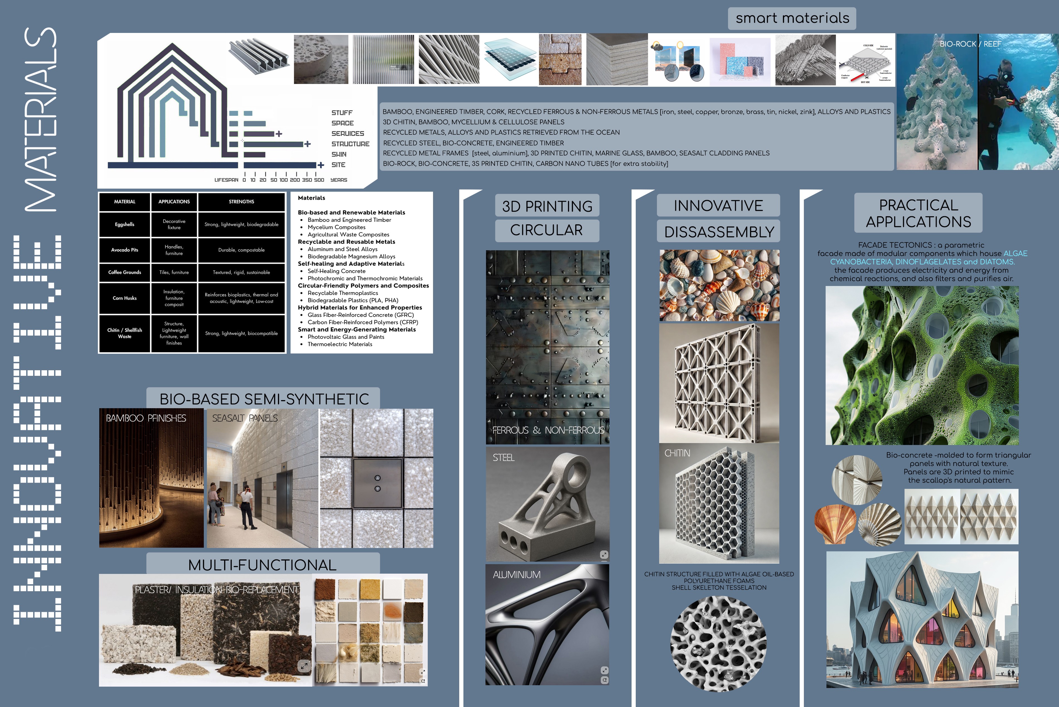Screen dimensions: 1059x707
Task: Click the BIO-ROCK / REEF image
Action: pos(977,102)
